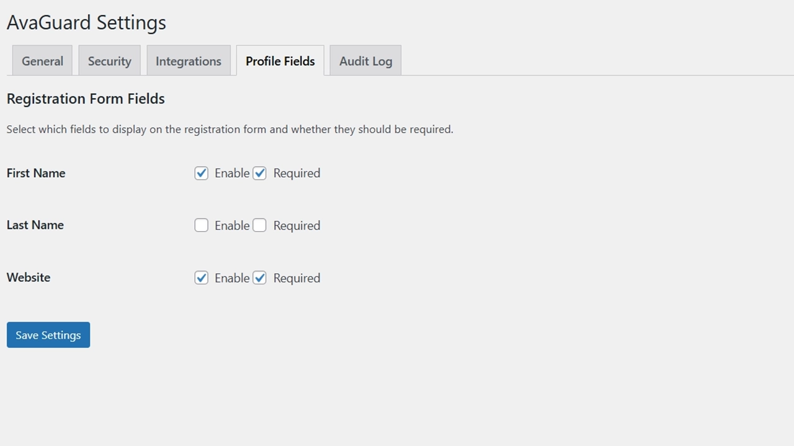Select the Profile Fields tab
Screen dimensions: 794x446
[x=280, y=61]
